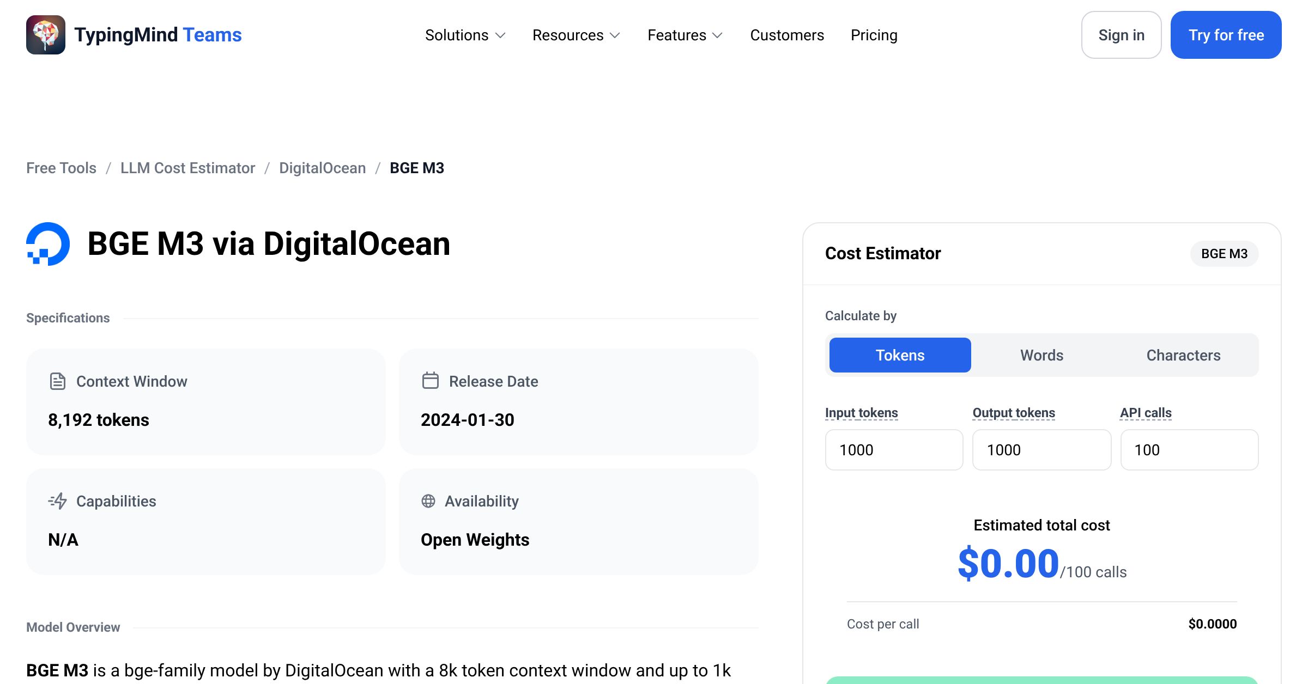1308x684 pixels.
Task: Click the Calculate by label
Action: click(861, 316)
